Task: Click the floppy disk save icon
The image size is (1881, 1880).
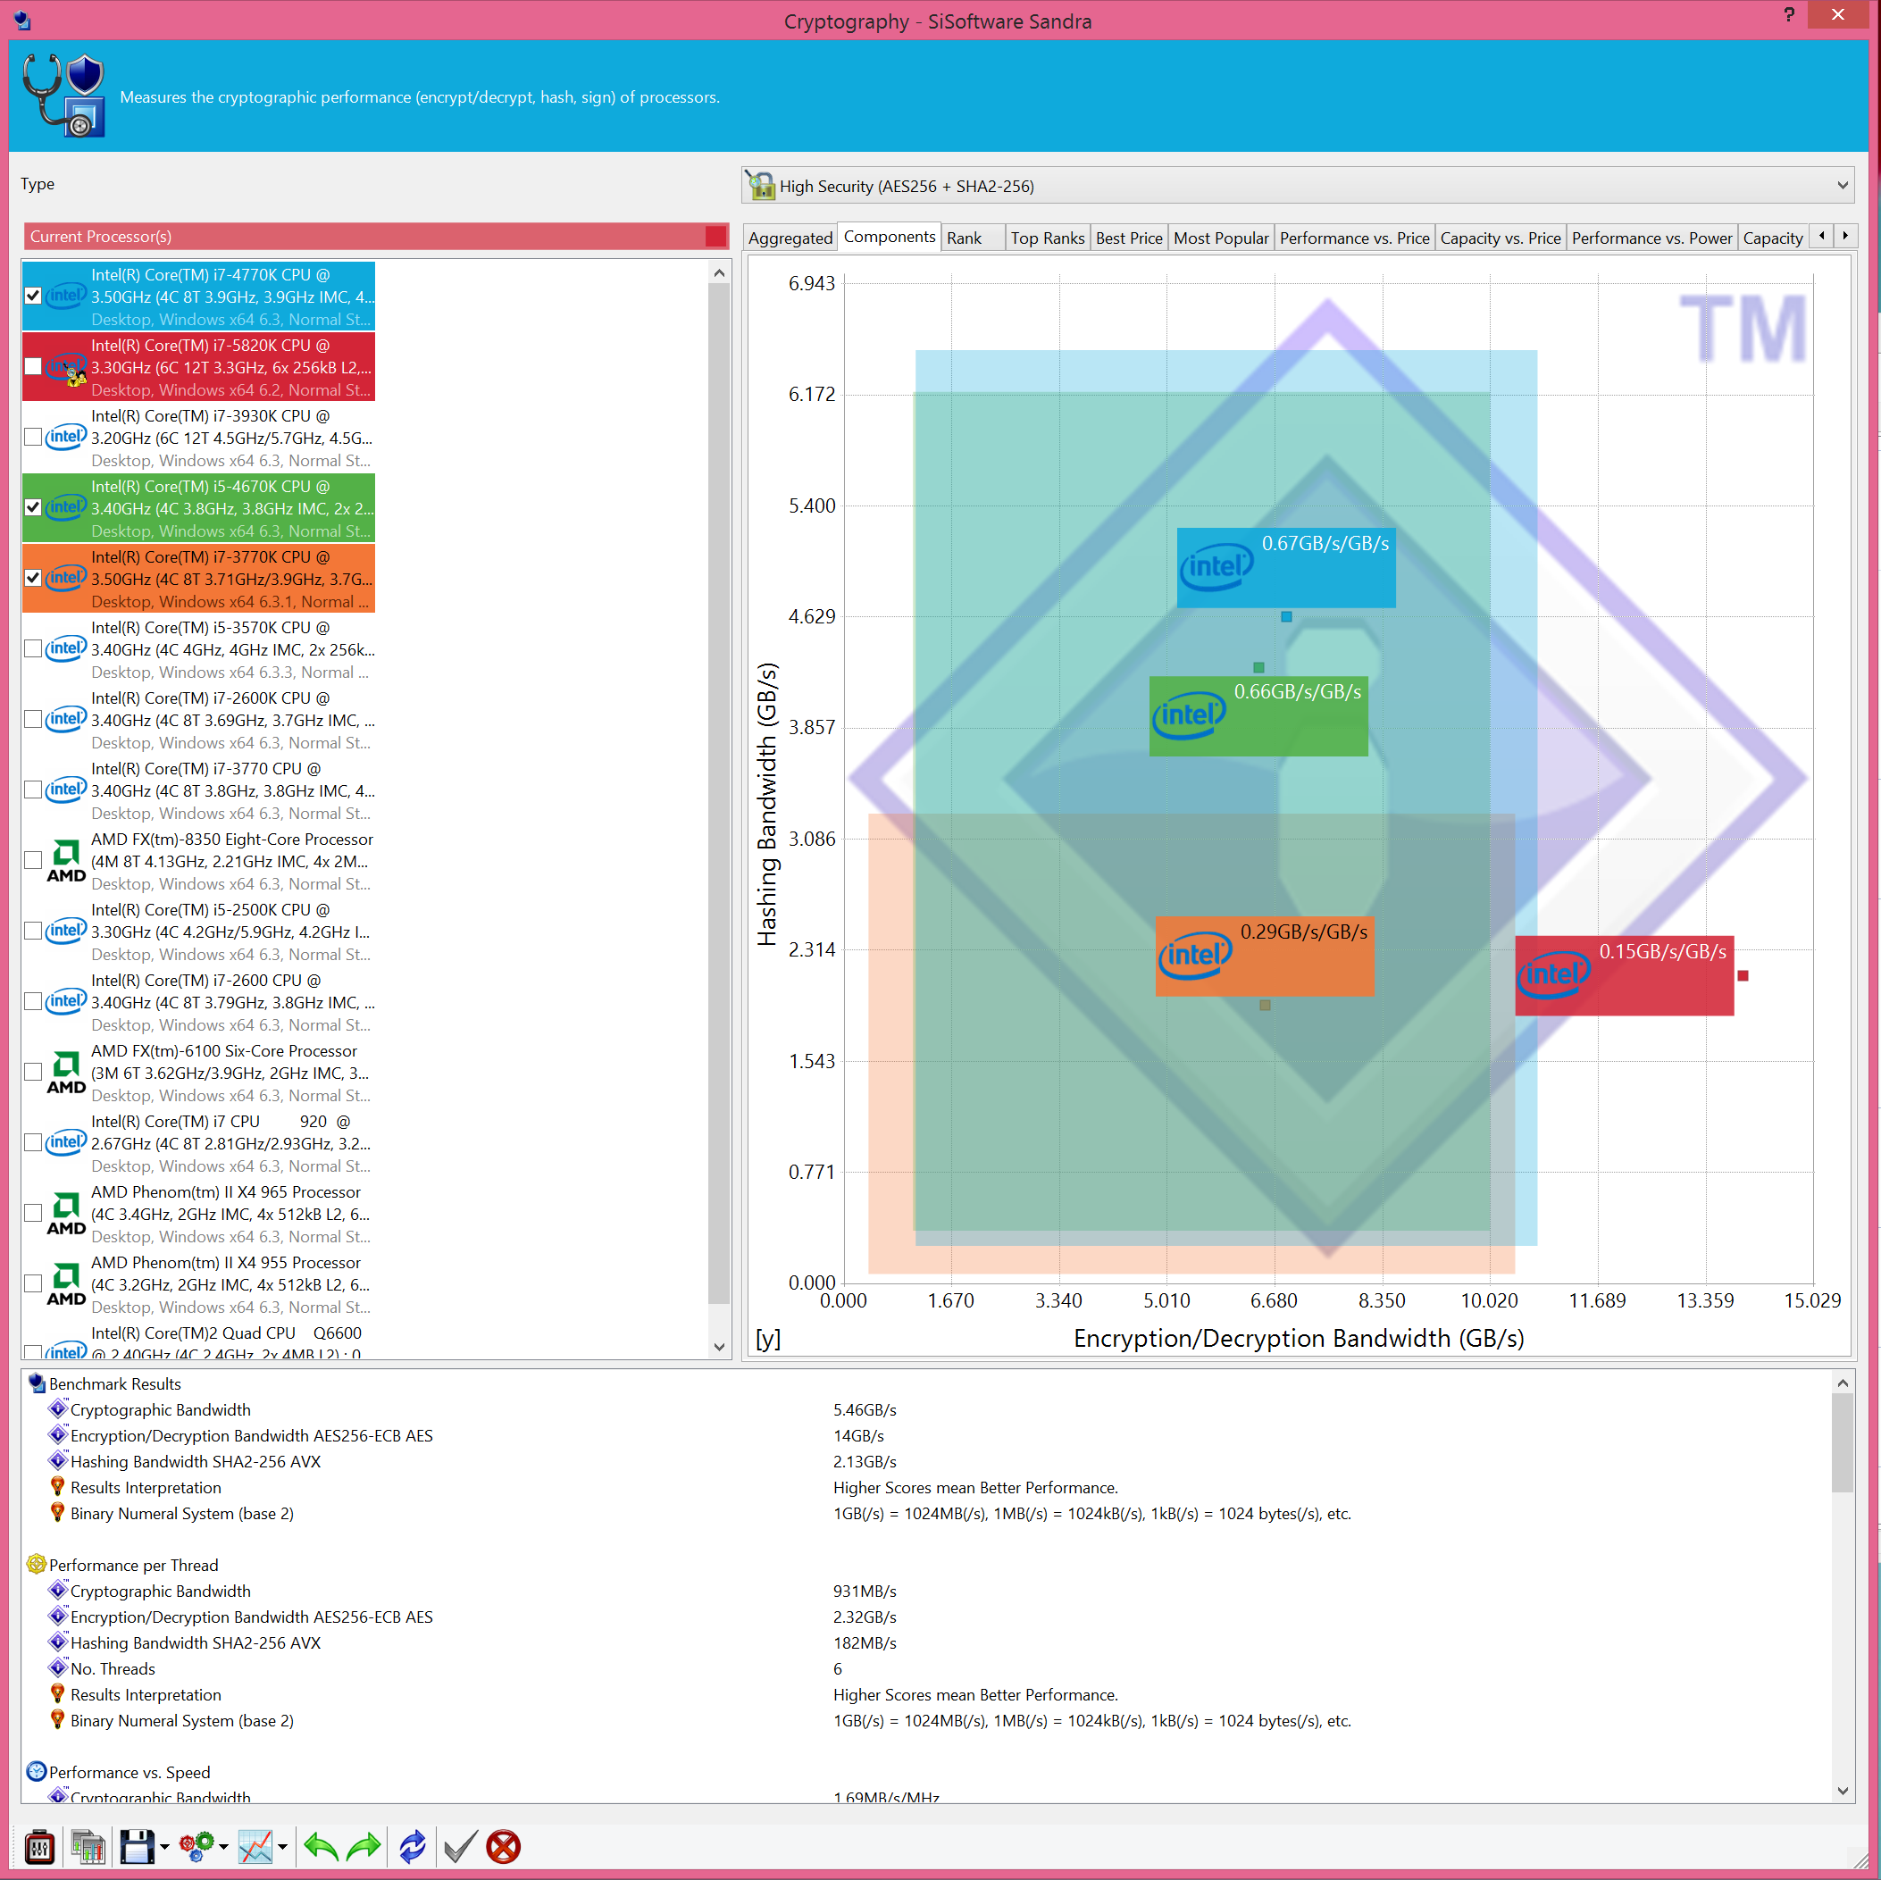Action: (x=137, y=1847)
